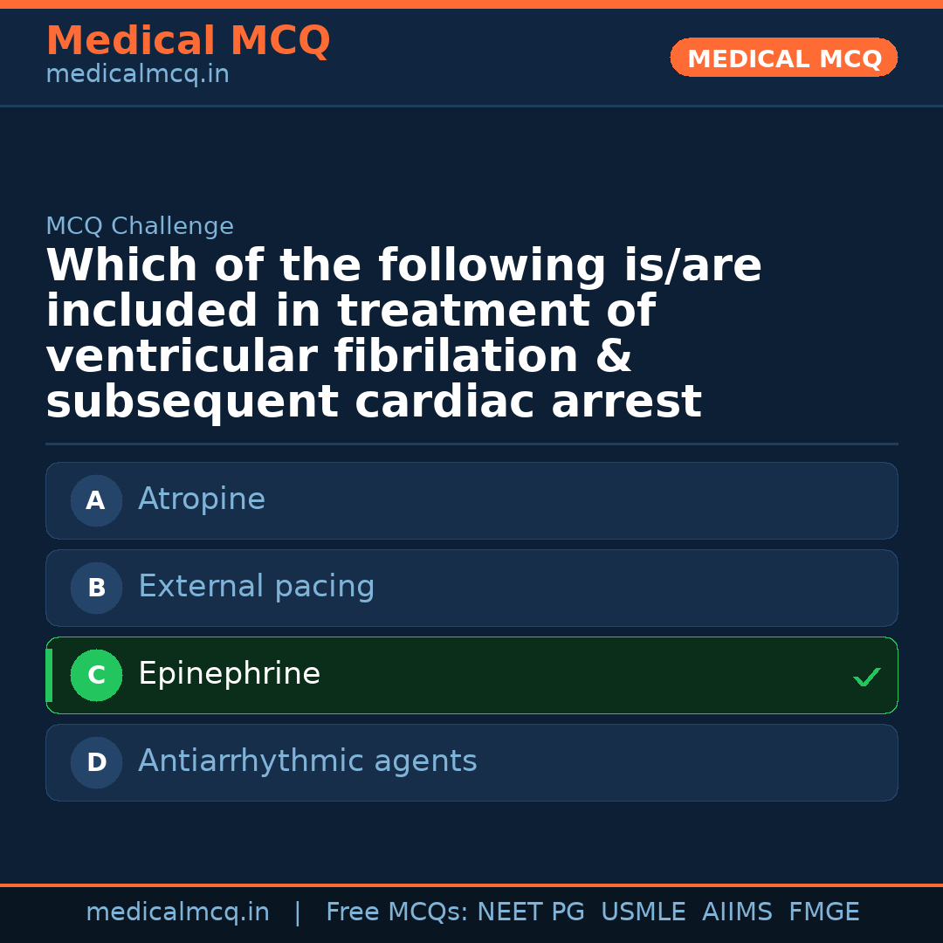This screenshot has height=943, width=943.
Task: Click the USMLE footer item
Action: point(644,912)
